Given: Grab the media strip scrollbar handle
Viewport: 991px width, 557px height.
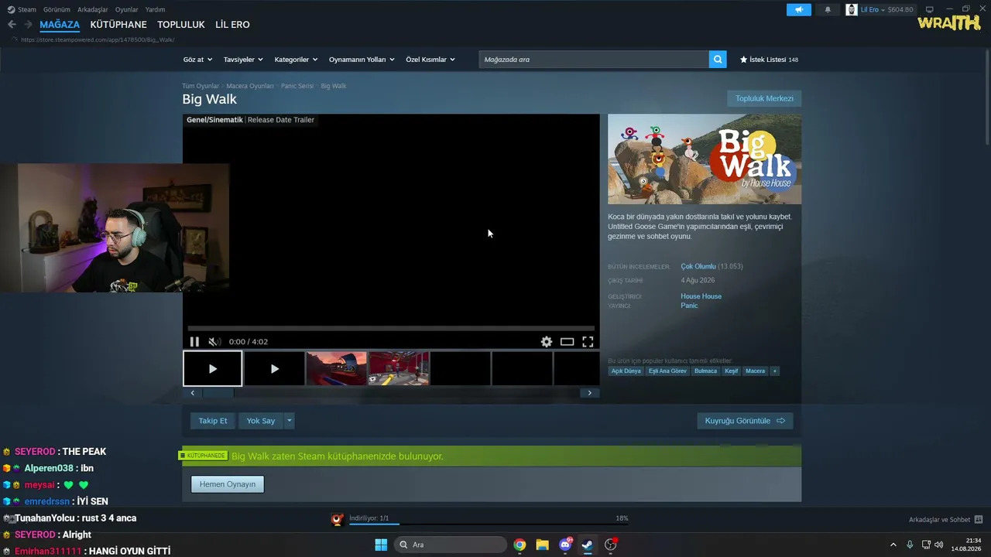Looking at the screenshot, I should 218,393.
